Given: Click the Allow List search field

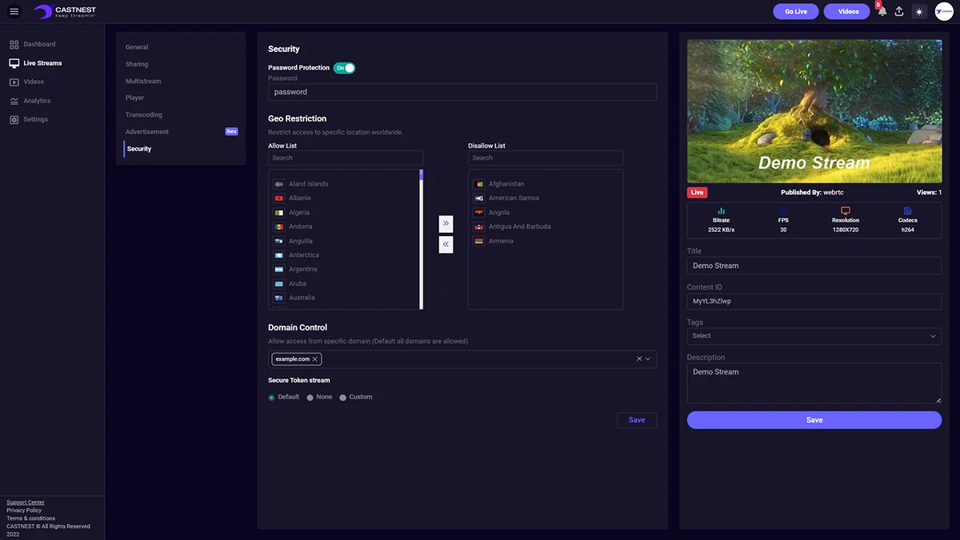Looking at the screenshot, I should click(346, 158).
